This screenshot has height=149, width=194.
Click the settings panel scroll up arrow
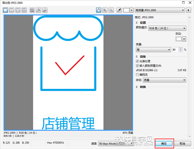(x=190, y=17)
